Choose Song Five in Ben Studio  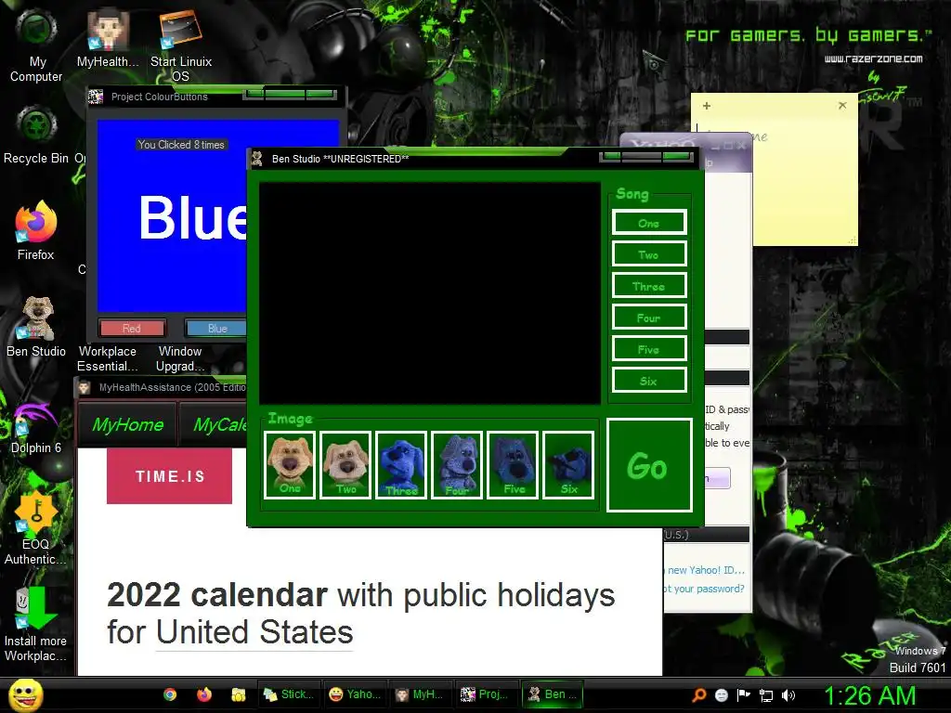coord(649,349)
